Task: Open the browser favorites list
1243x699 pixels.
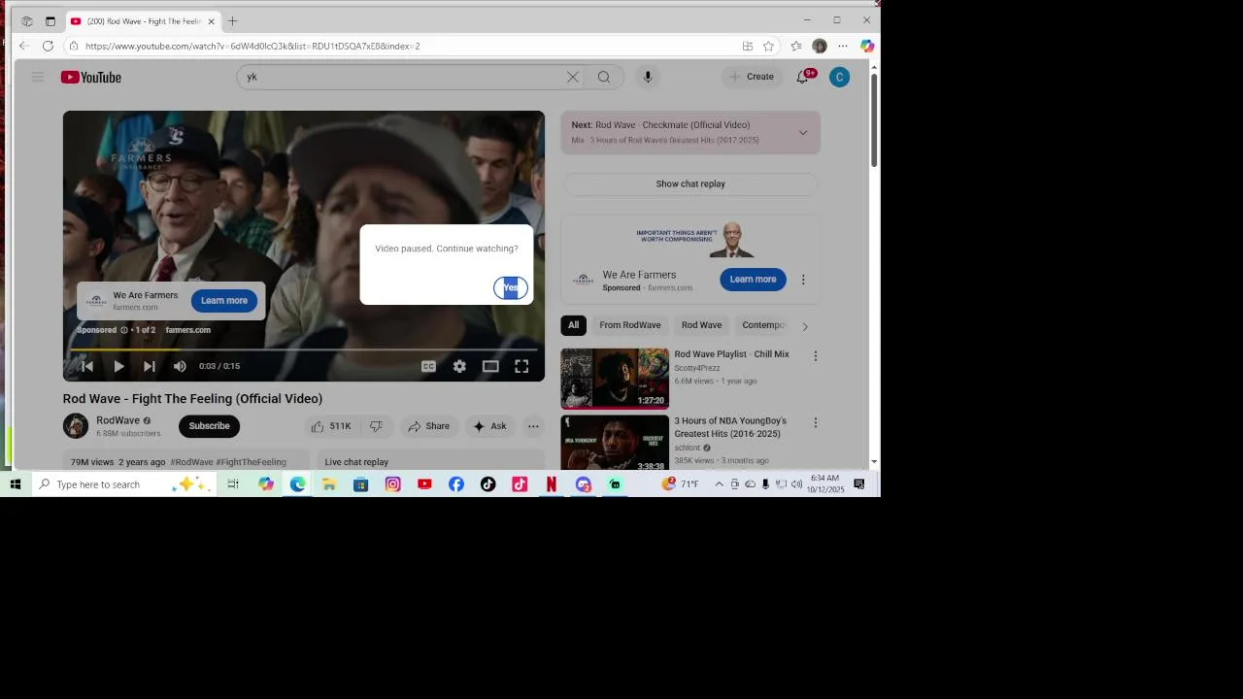Action: click(796, 46)
